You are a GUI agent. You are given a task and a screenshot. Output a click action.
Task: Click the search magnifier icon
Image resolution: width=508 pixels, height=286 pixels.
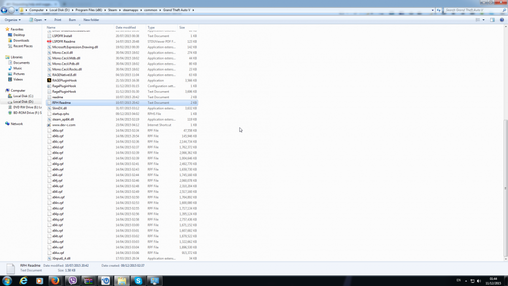click(504, 10)
